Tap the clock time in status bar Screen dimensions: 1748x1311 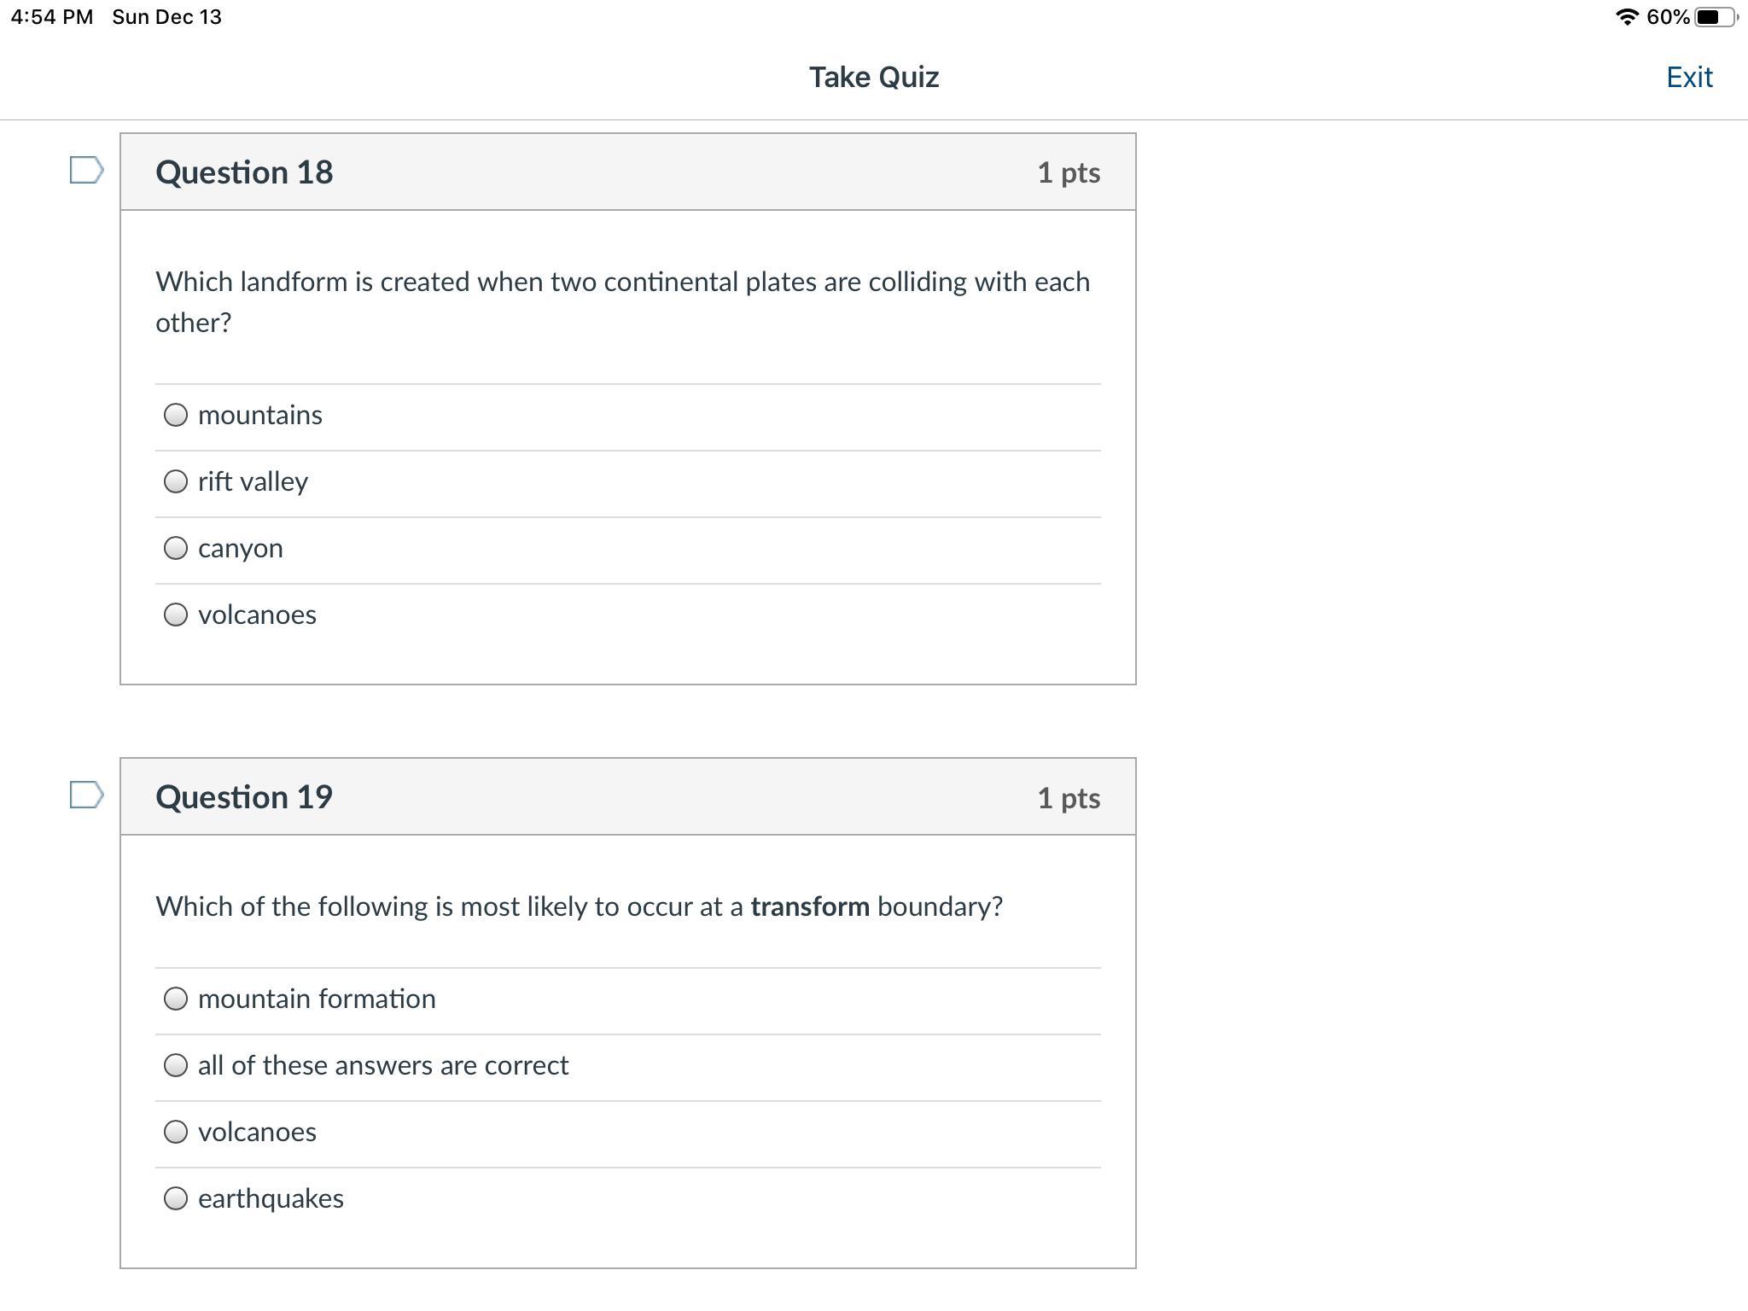point(52,17)
